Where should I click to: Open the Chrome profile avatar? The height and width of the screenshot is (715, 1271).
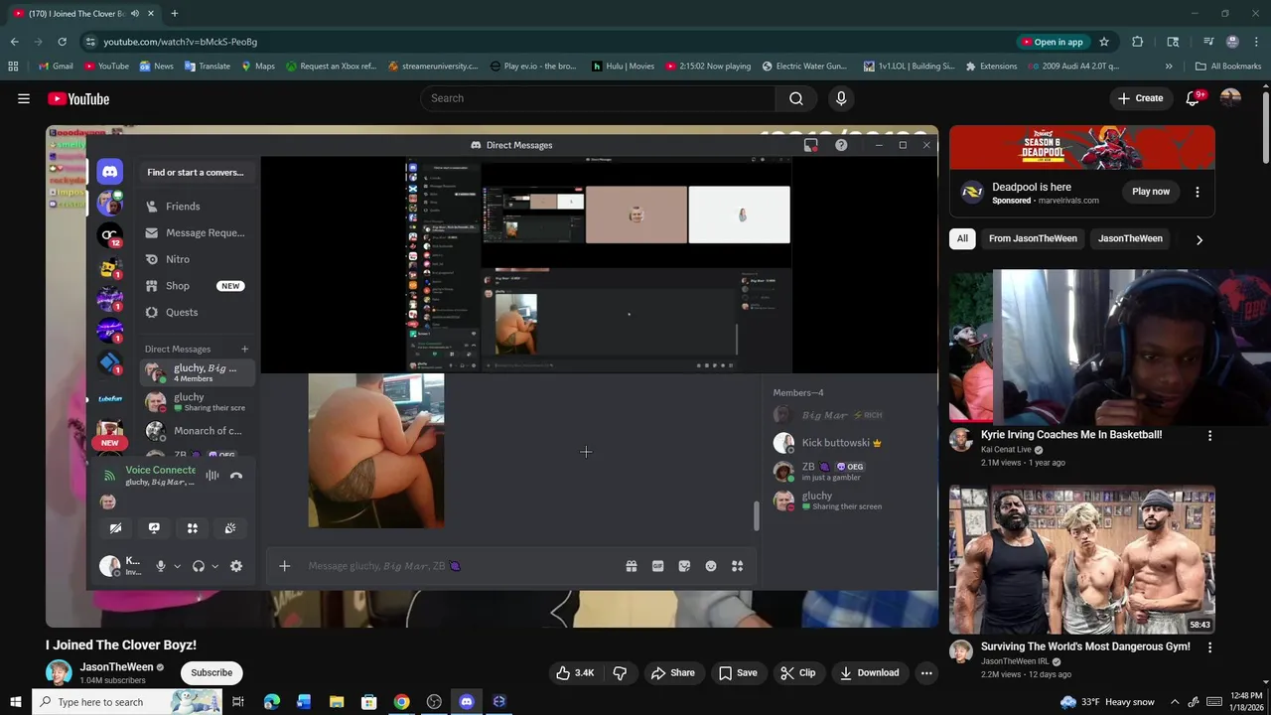click(x=1232, y=42)
